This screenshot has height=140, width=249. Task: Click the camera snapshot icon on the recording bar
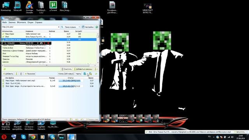(41, 43)
